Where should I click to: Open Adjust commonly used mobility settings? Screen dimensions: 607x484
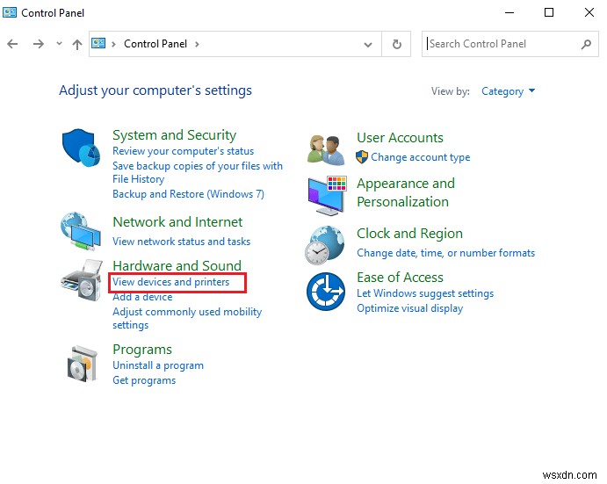pos(187,318)
